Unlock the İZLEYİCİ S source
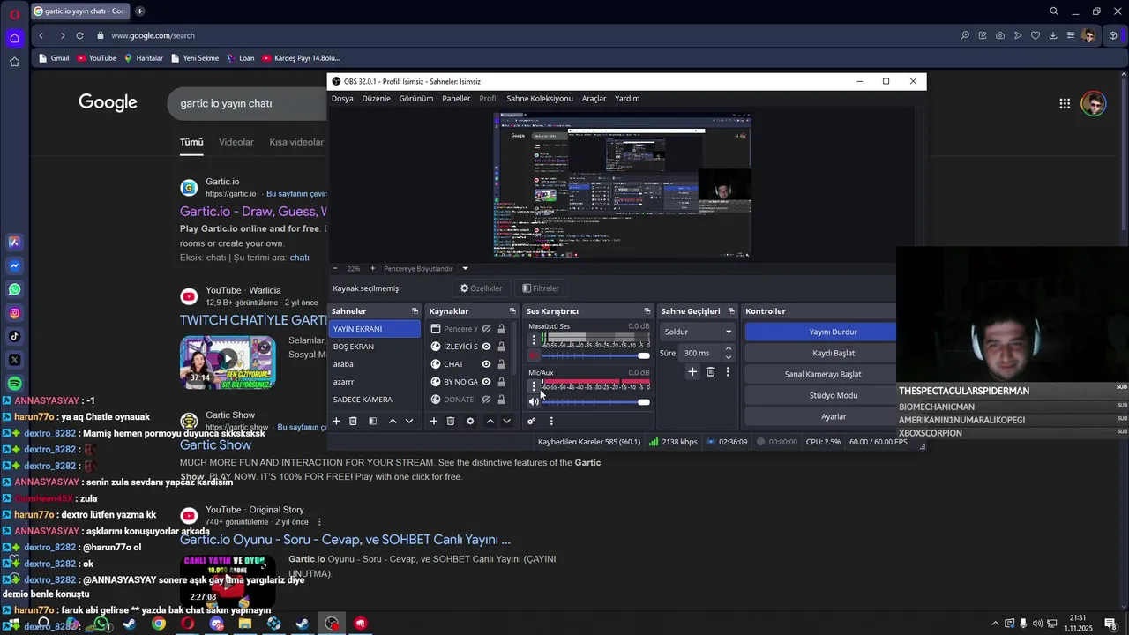The height and width of the screenshot is (635, 1129). pos(501,347)
